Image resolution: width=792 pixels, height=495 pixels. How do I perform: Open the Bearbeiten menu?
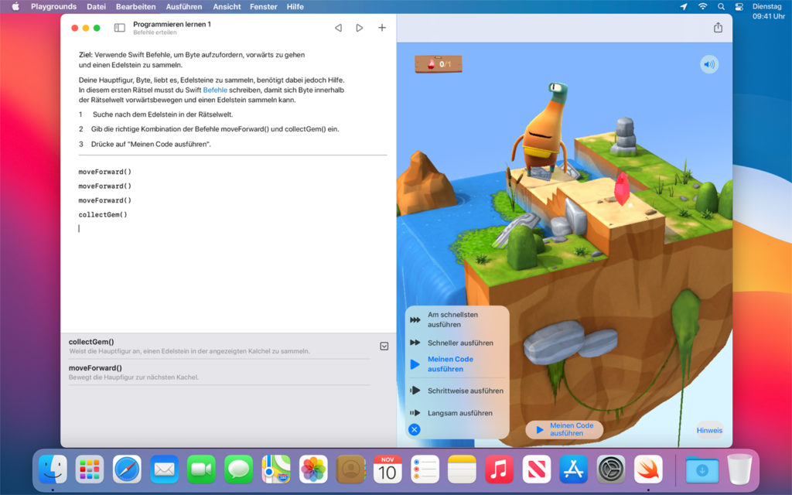pos(136,6)
